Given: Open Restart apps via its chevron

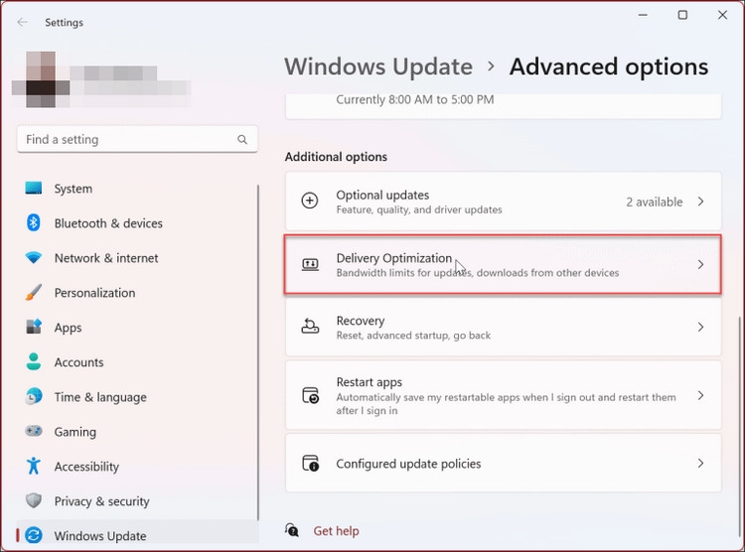Looking at the screenshot, I should [x=701, y=395].
